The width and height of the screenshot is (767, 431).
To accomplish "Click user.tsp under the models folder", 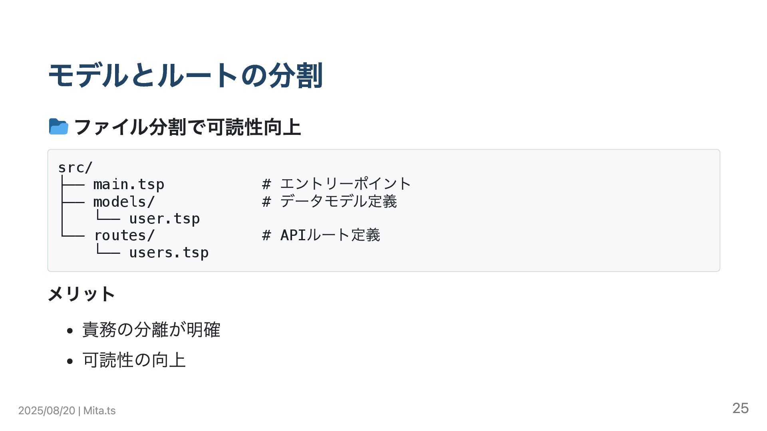I will [164, 219].
